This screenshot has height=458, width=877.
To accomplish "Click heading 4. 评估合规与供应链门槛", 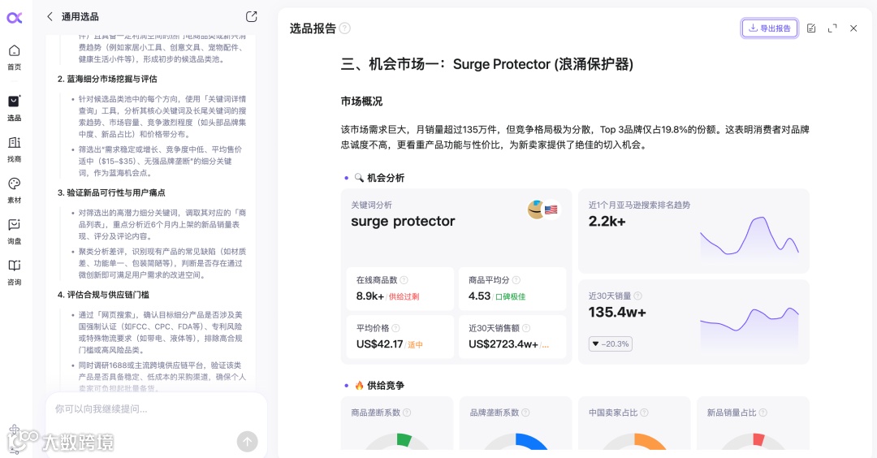I will click(103, 295).
